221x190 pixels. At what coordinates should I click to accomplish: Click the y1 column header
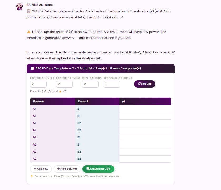tap(145, 101)
